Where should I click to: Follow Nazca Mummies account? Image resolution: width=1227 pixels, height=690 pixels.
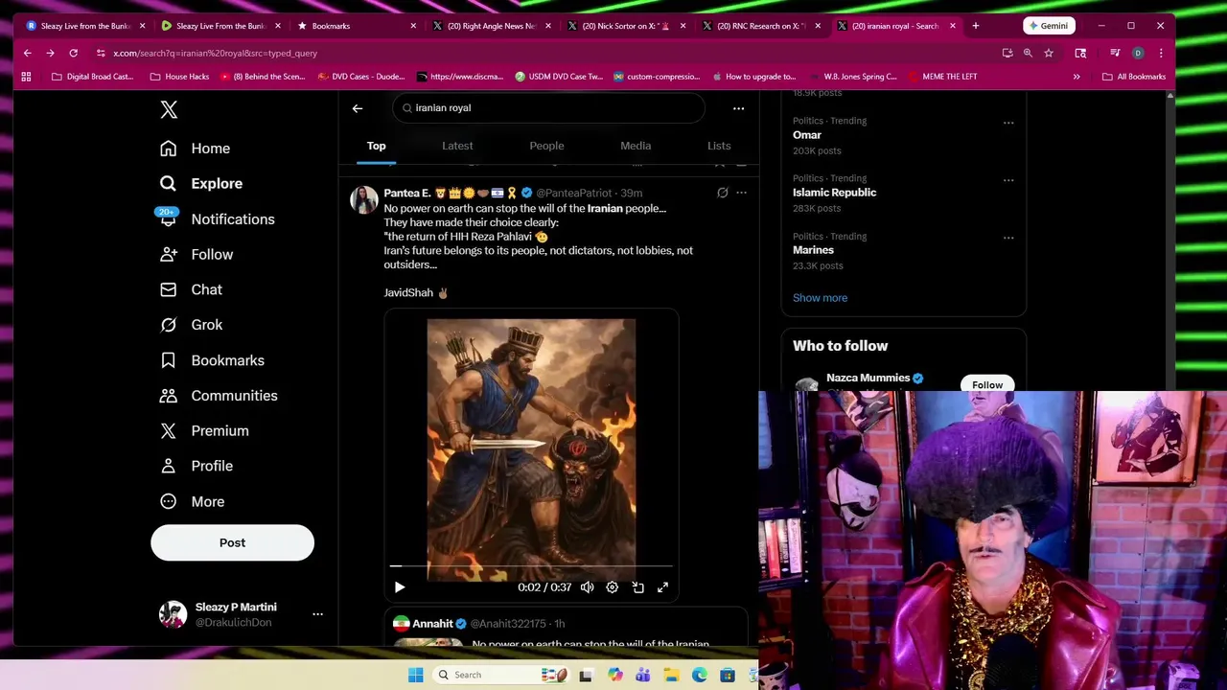987,383
